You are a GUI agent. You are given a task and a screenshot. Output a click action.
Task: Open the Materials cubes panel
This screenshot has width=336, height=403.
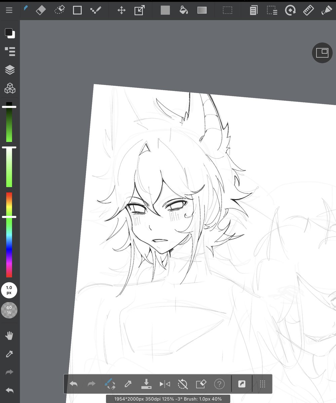coord(10,88)
